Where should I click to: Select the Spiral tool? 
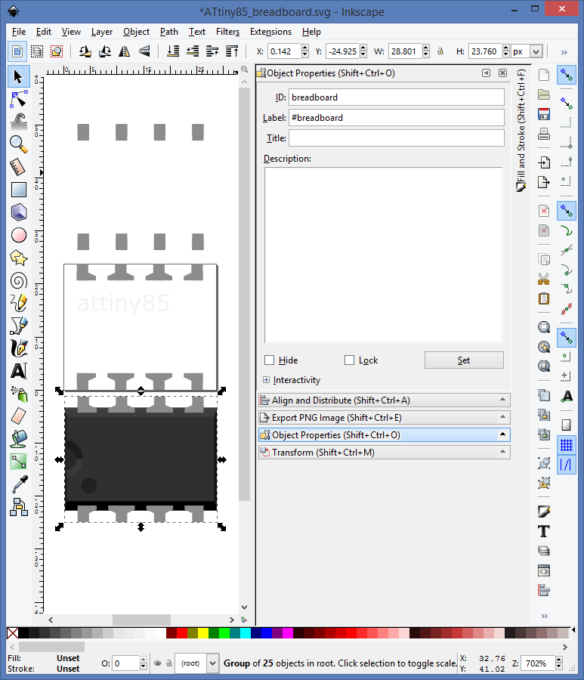[18, 280]
